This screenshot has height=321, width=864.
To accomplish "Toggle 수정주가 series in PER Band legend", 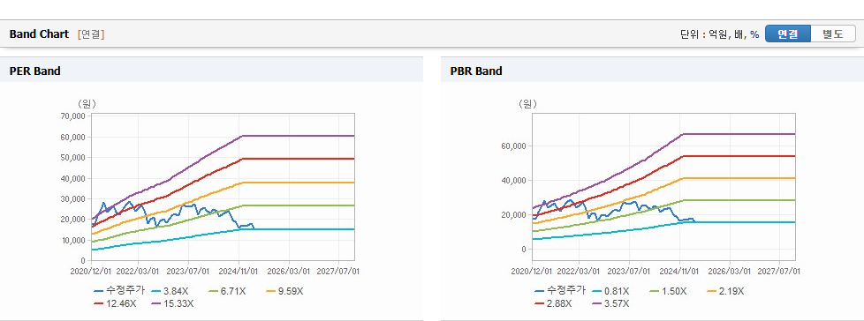I will click(x=119, y=291).
